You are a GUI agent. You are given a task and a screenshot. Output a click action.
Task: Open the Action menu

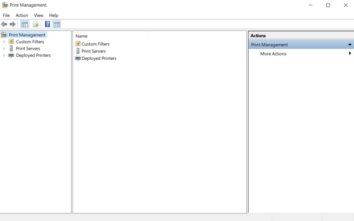point(22,15)
